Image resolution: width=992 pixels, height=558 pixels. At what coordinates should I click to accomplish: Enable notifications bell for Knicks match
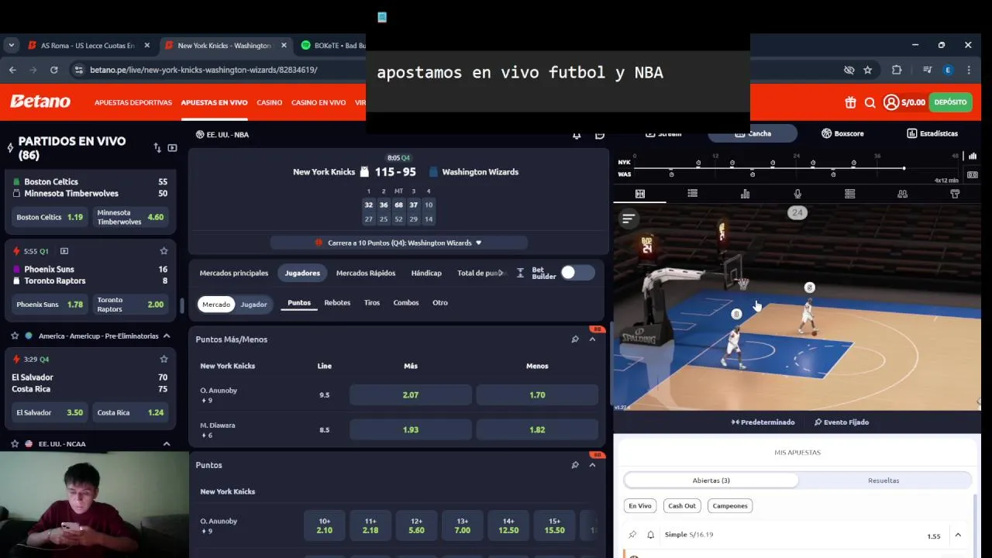click(577, 135)
